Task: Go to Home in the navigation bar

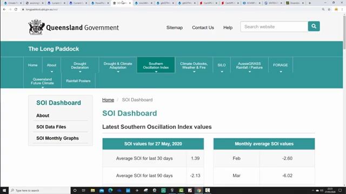Action: click(x=32, y=65)
